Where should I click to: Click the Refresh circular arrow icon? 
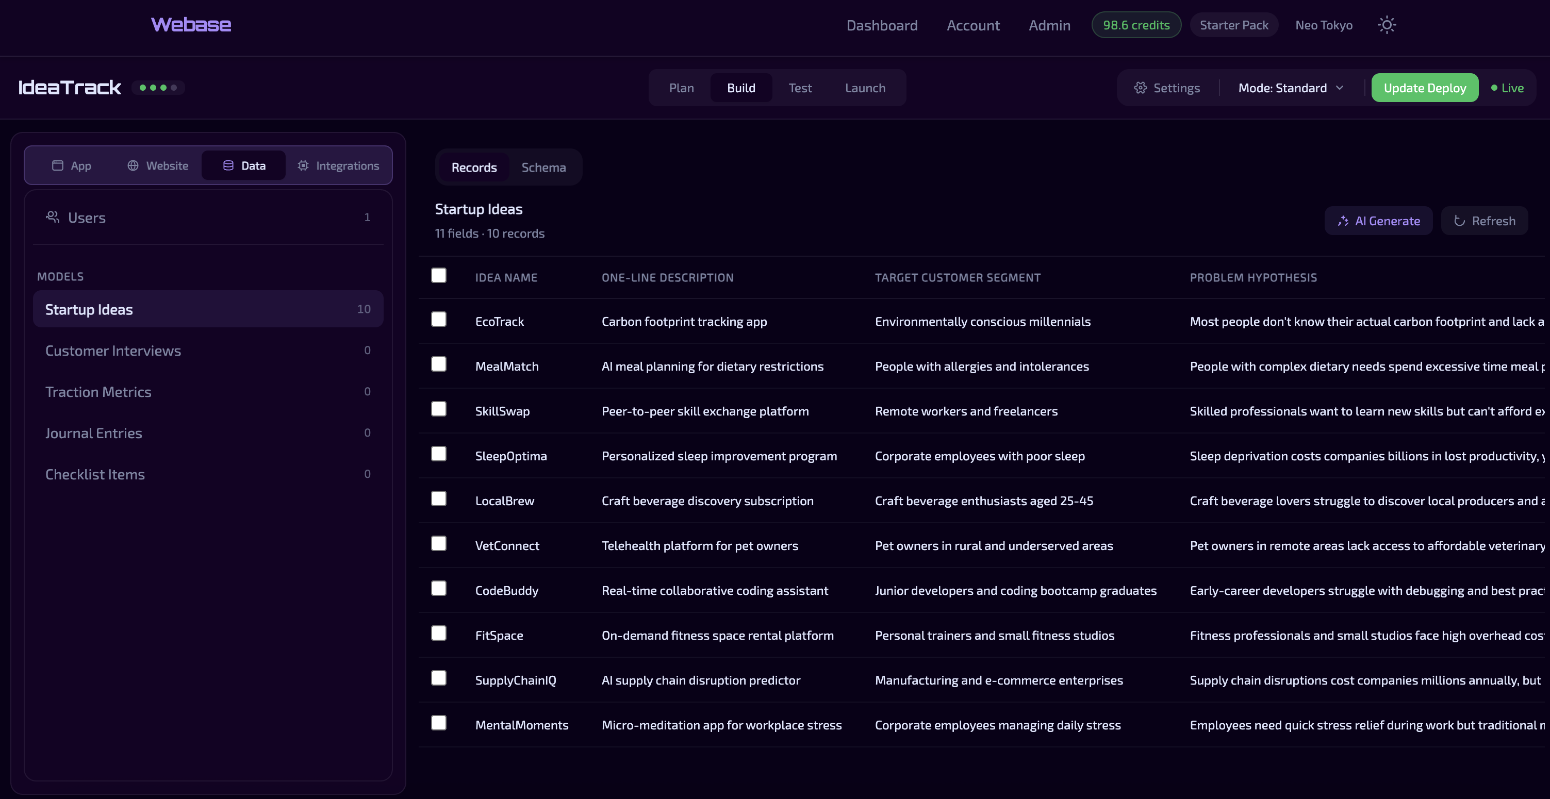pos(1460,221)
